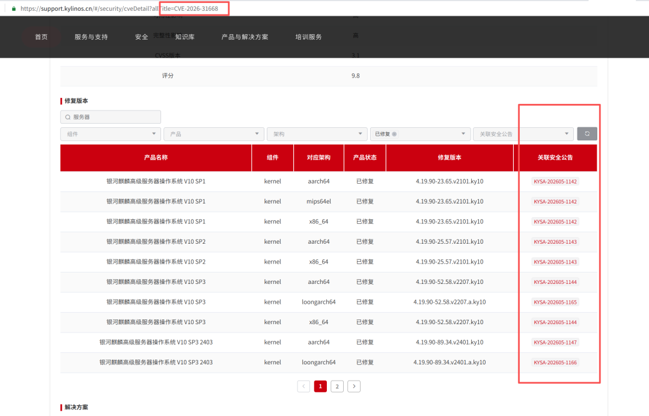This screenshot has width=649, height=416.
Task: Open the KYSA-202605-1147 advisory link
Action: (x=555, y=342)
